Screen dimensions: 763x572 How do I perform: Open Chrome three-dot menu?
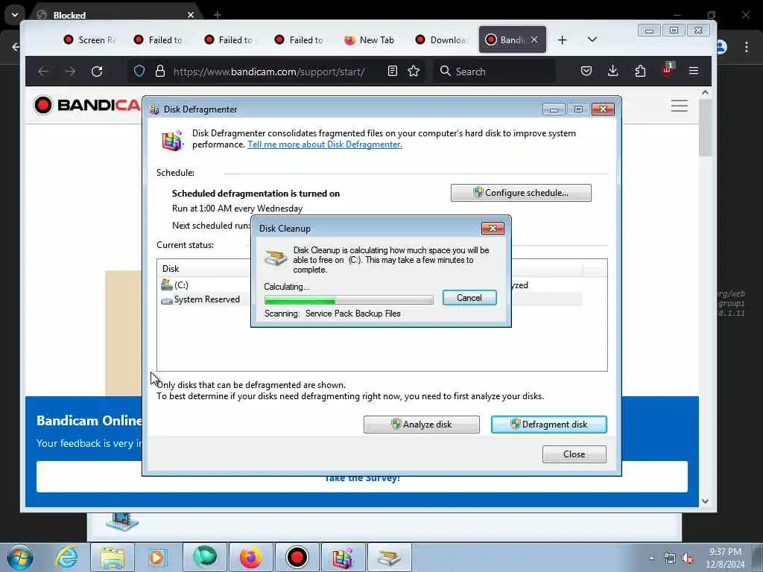[747, 47]
